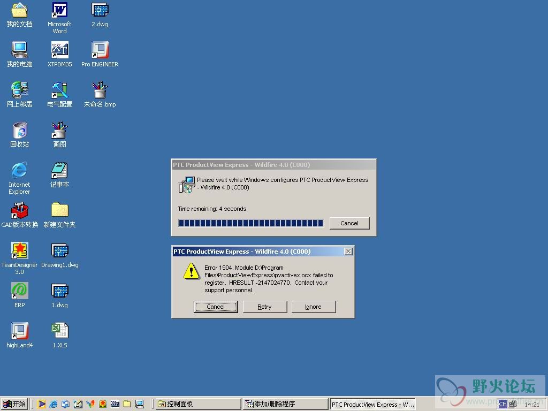Select the 电气配置 desktop shortcut
Image resolution: width=548 pixels, height=411 pixels.
(60, 95)
